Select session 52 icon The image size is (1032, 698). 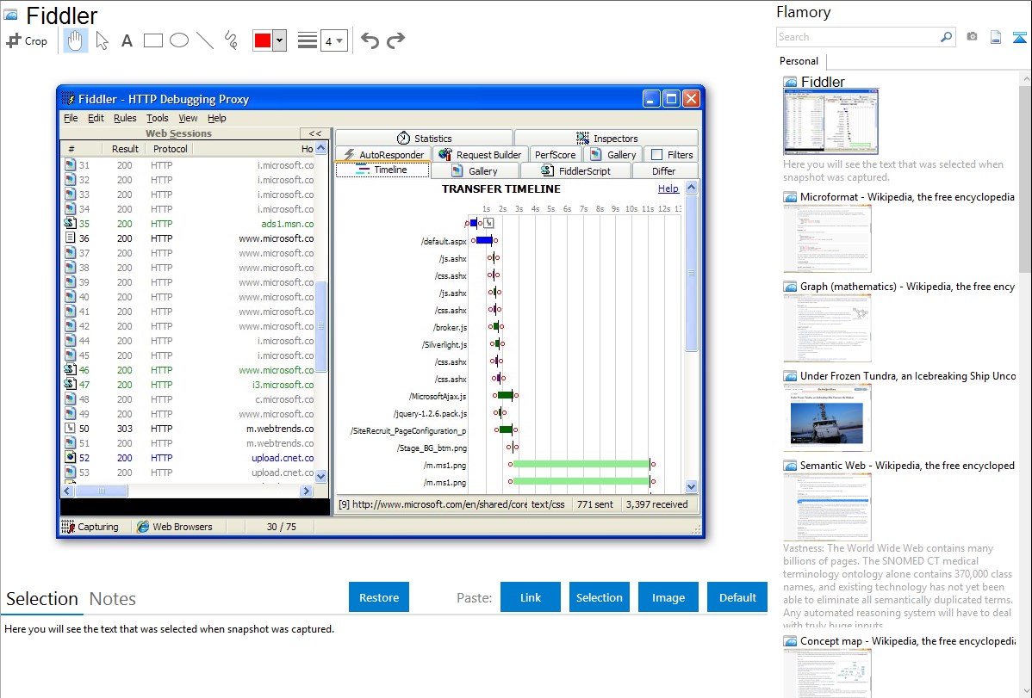(x=70, y=457)
